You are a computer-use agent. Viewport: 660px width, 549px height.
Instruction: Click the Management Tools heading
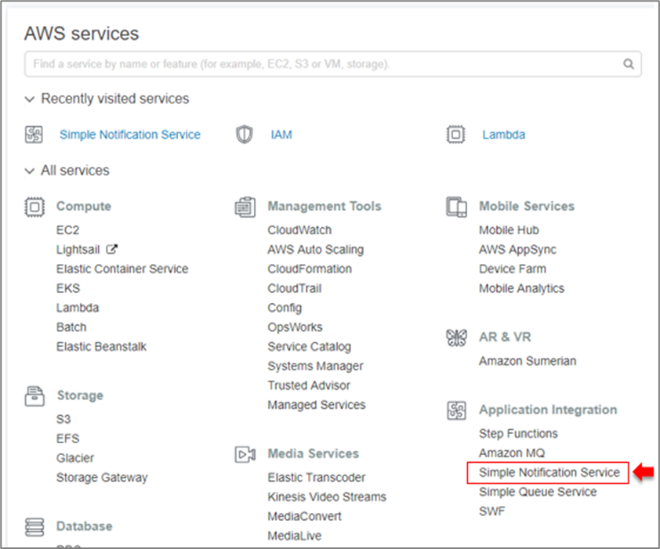point(325,206)
